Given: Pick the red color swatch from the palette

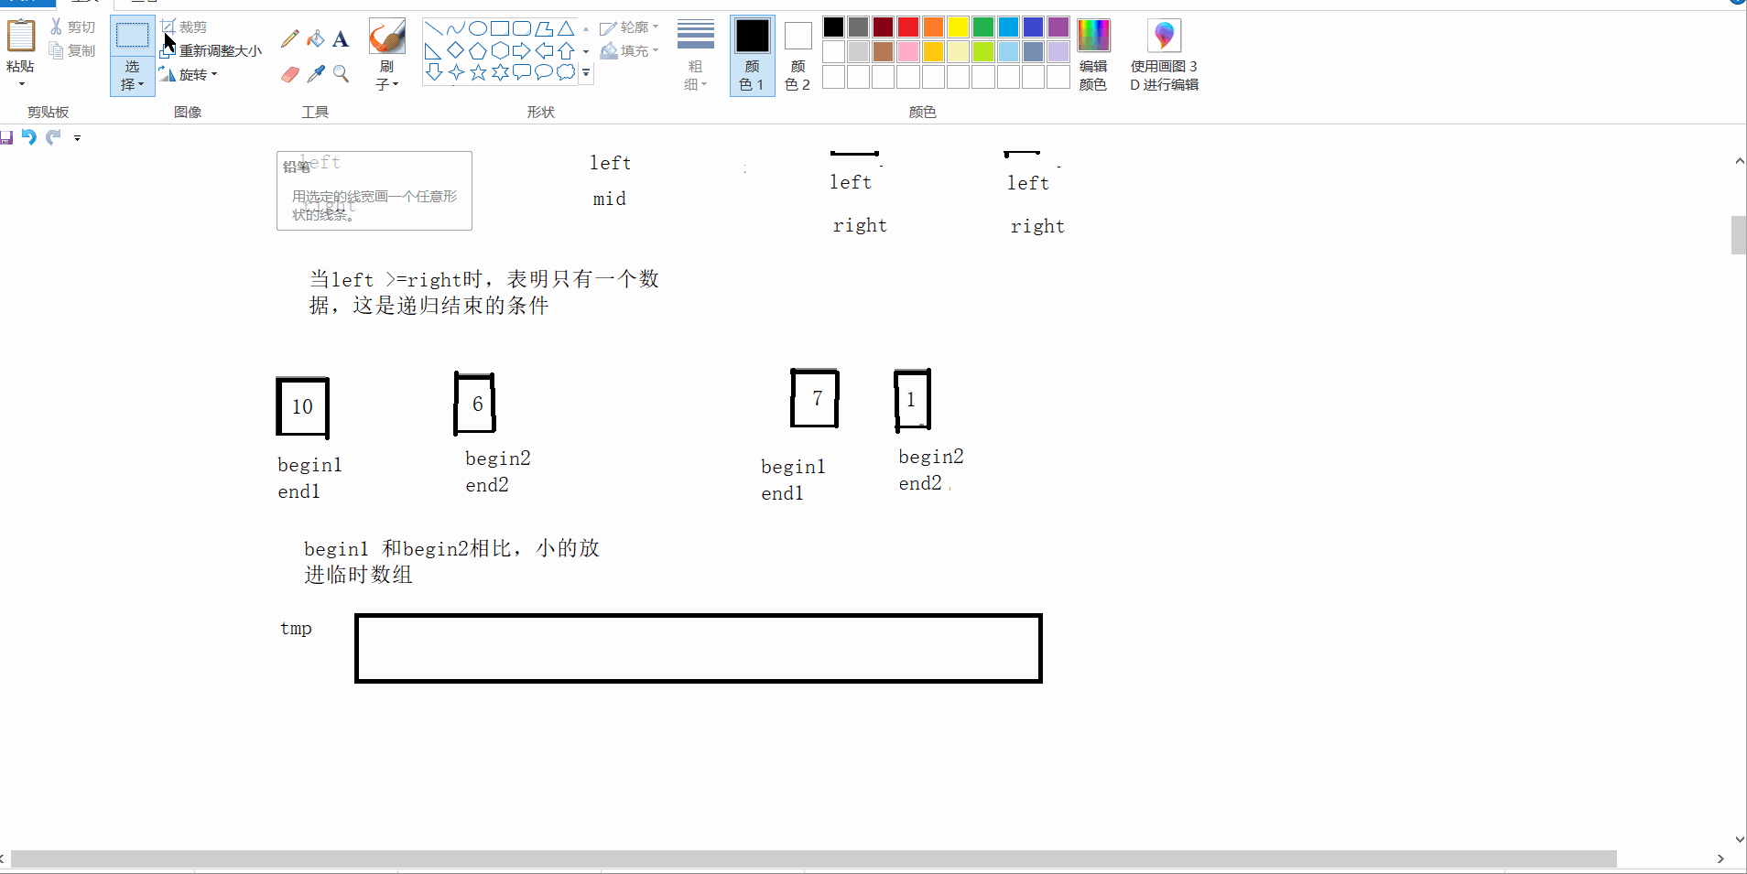Looking at the screenshot, I should point(907,27).
